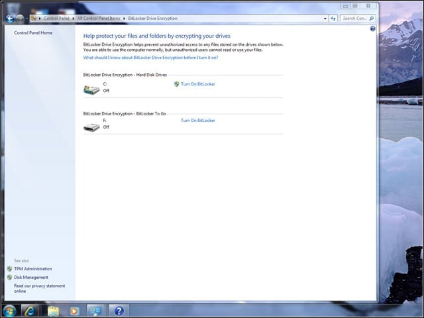424x318 pixels.
Task: Open Windows Media Player from taskbar
Action: (x=75, y=311)
